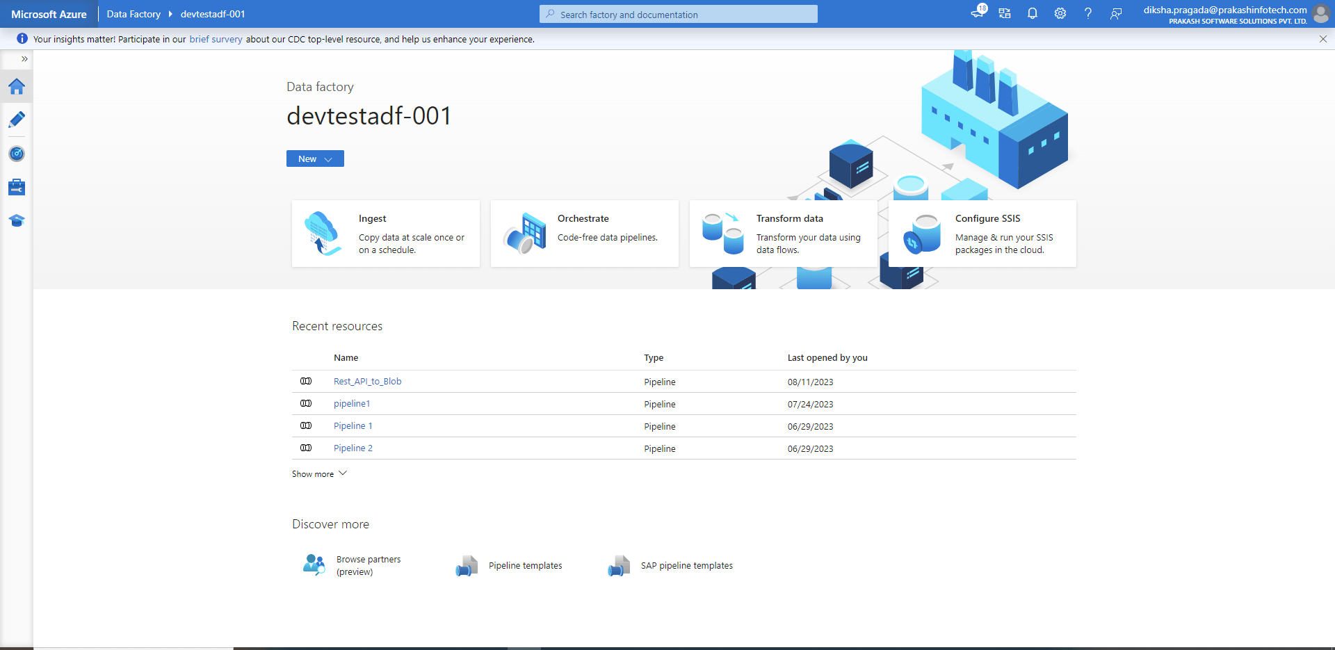This screenshot has height=650, width=1335.
Task: Dismiss the survey notification banner
Action: [1323, 40]
